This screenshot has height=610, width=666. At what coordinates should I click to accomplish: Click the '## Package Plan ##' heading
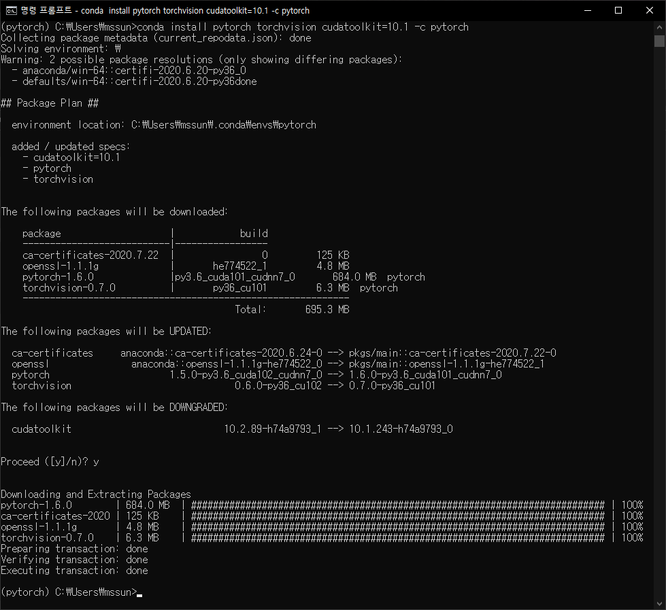click(x=50, y=103)
